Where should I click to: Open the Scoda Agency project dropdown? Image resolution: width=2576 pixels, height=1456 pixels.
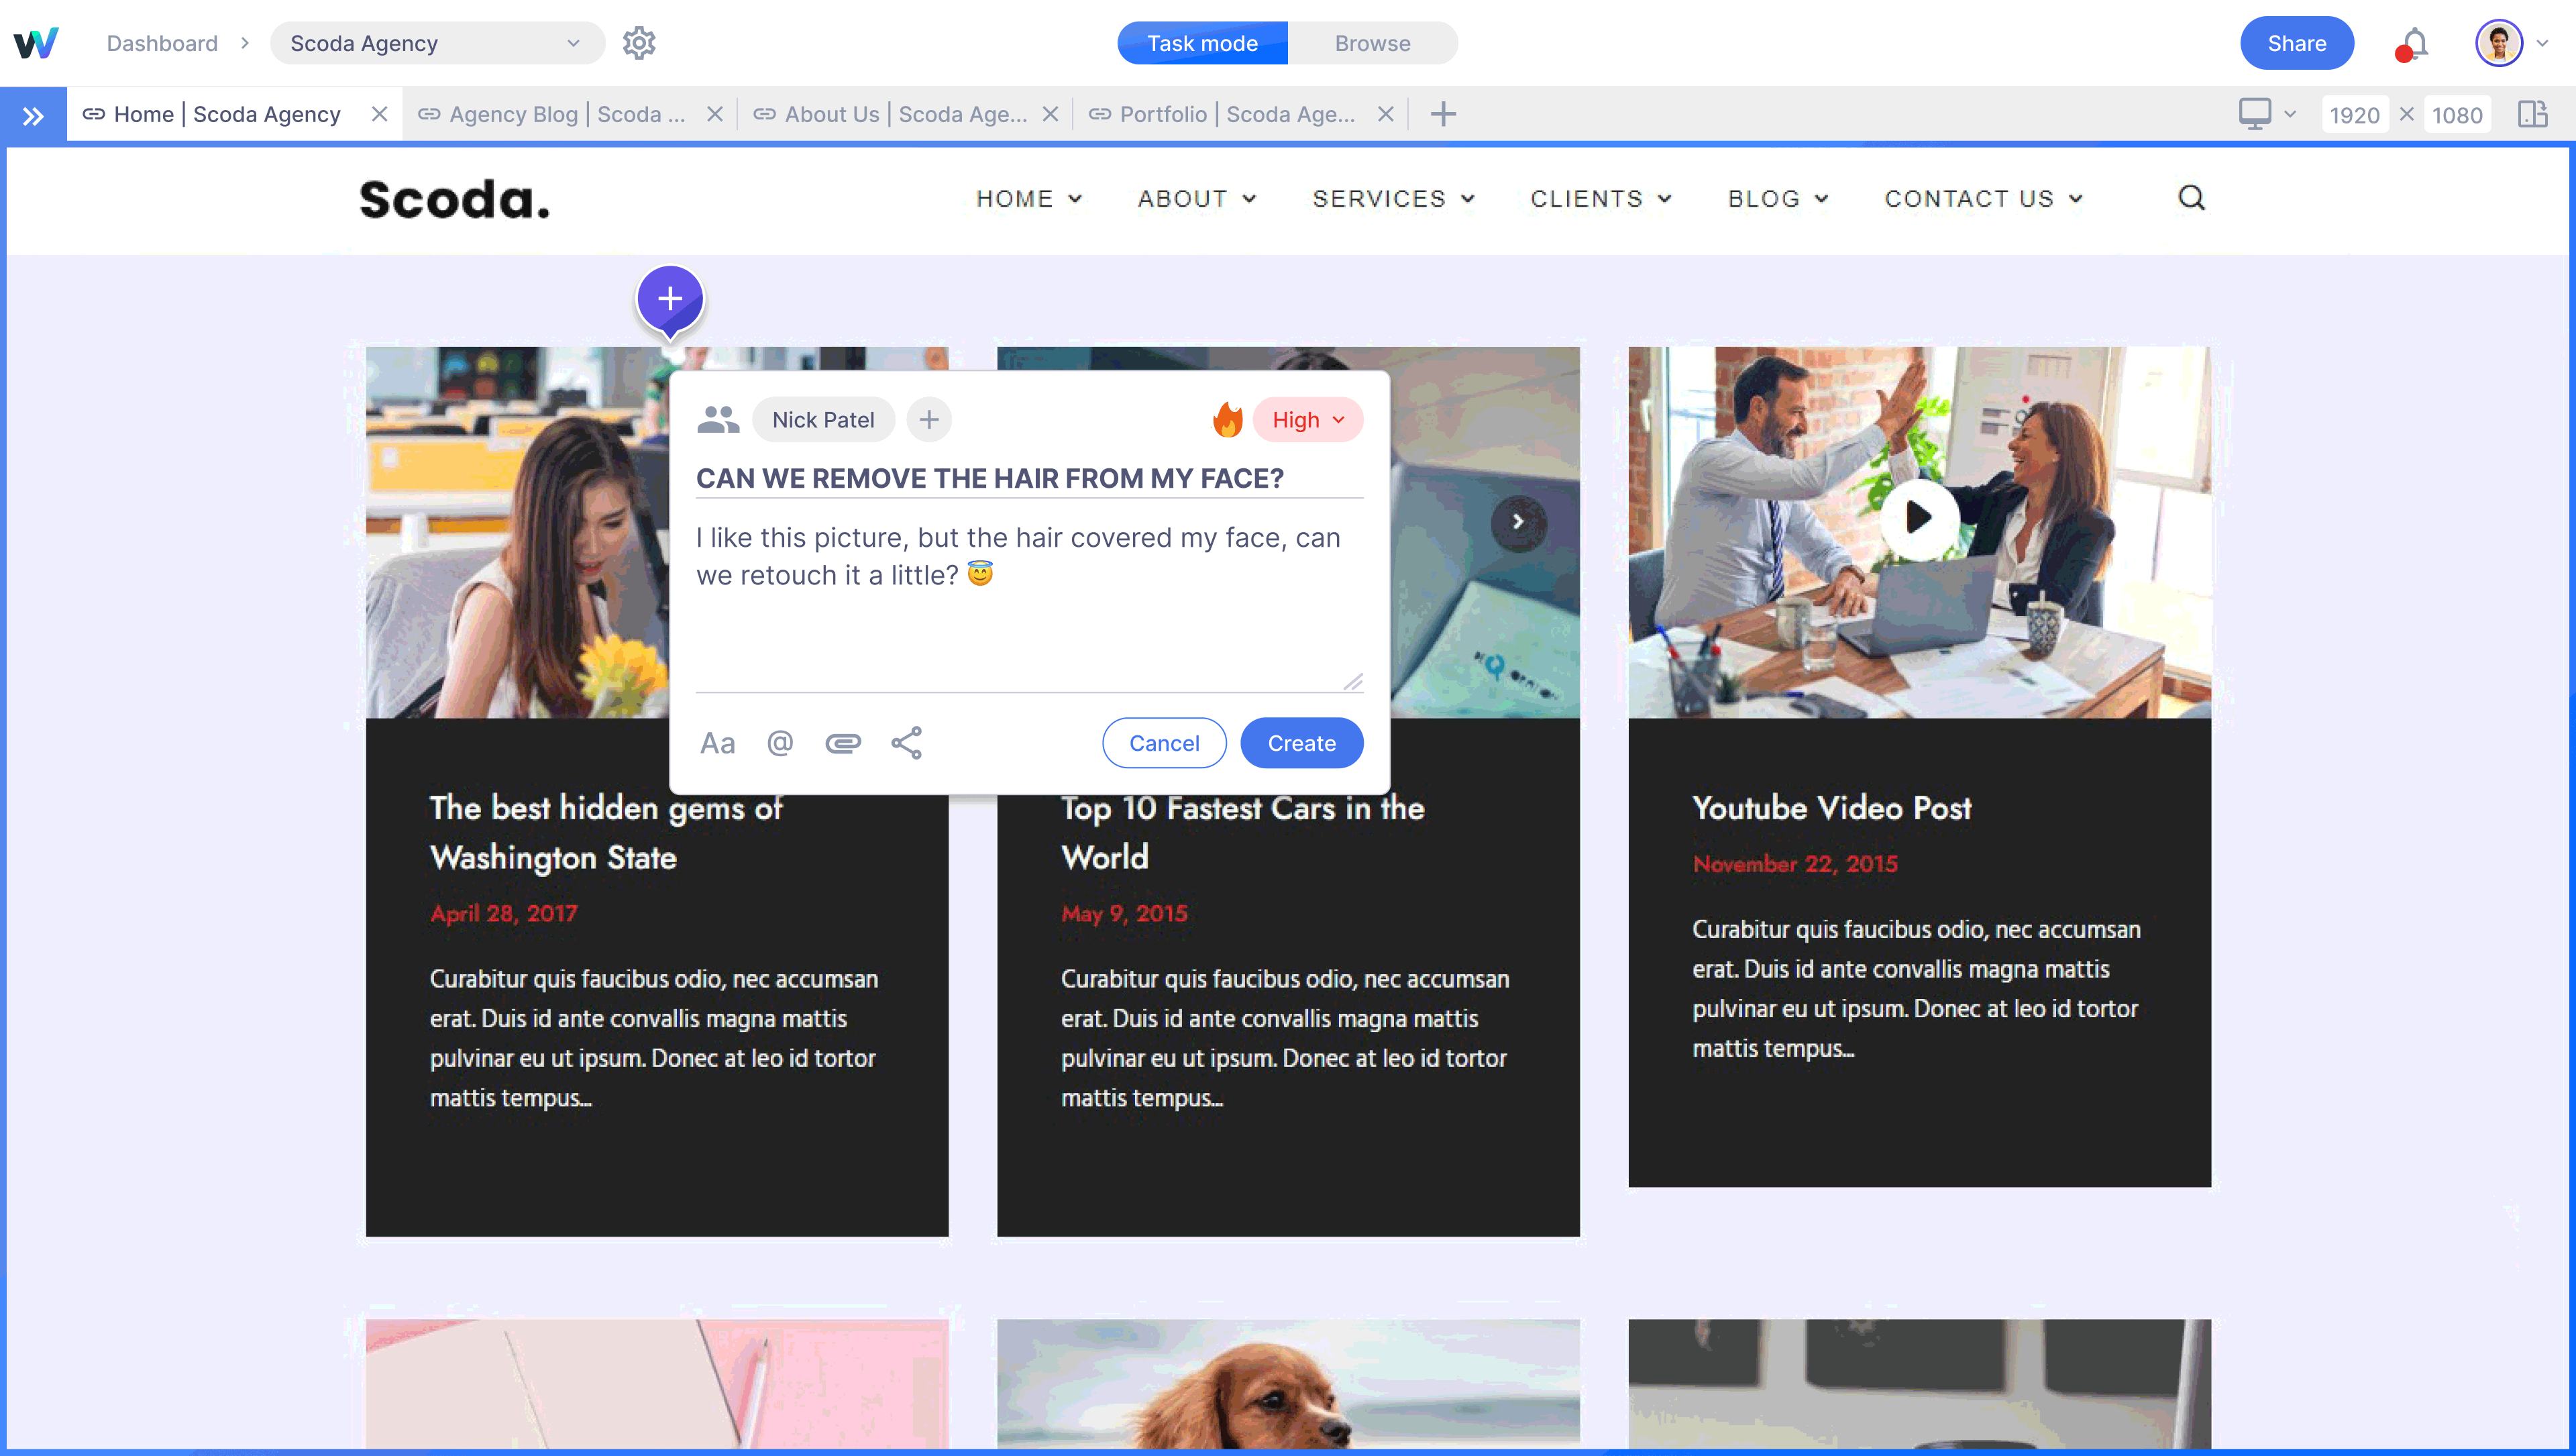coord(437,43)
